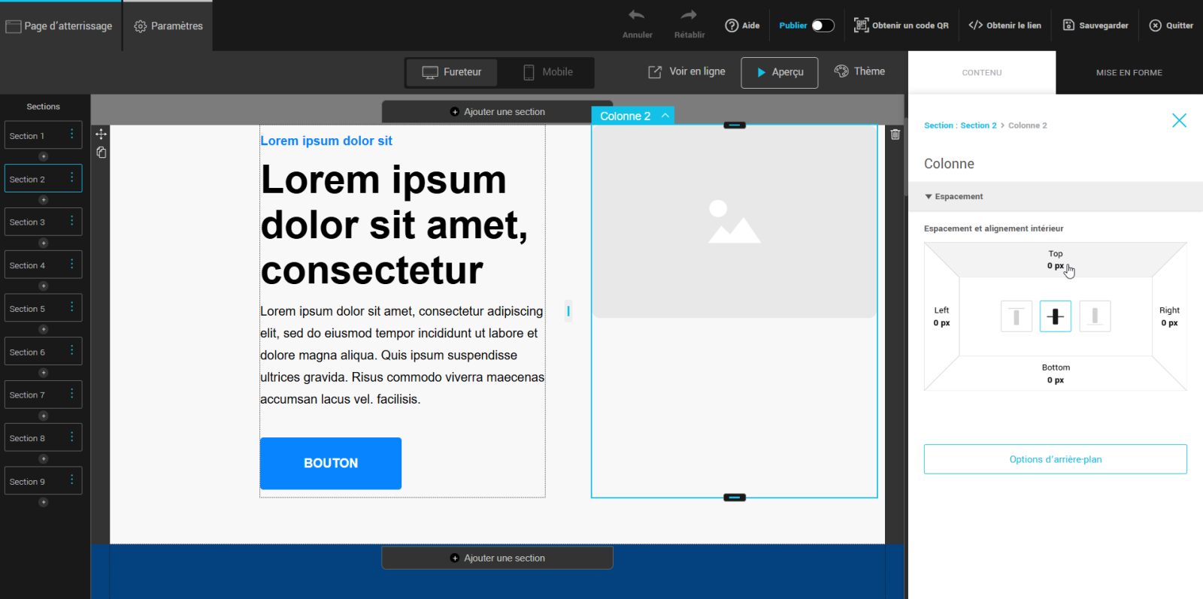This screenshot has width=1203, height=599.
Task: Click the duplicate section copy icon
Action: (x=101, y=153)
